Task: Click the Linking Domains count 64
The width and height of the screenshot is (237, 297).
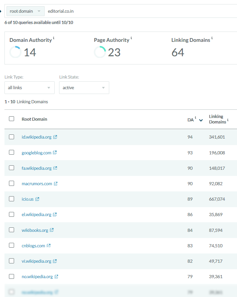Action: pos(178,52)
